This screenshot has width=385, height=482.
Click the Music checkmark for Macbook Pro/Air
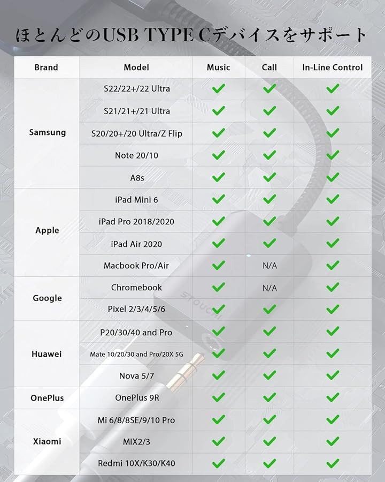(218, 266)
